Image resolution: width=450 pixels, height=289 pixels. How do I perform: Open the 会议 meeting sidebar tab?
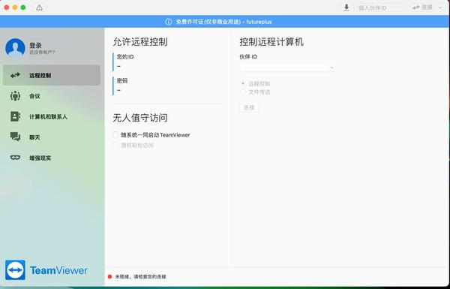click(52, 96)
